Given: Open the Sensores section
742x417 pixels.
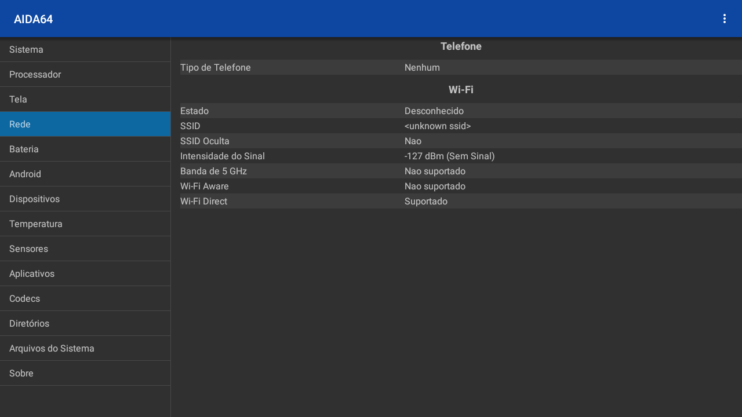Looking at the screenshot, I should [85, 249].
